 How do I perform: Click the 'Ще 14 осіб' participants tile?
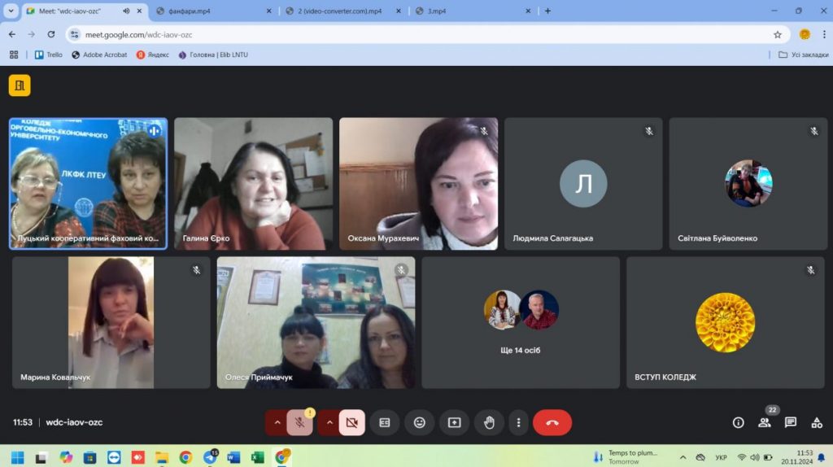click(x=521, y=323)
